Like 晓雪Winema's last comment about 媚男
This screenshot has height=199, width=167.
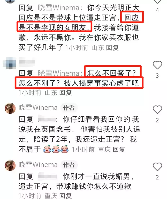coord(157,167)
